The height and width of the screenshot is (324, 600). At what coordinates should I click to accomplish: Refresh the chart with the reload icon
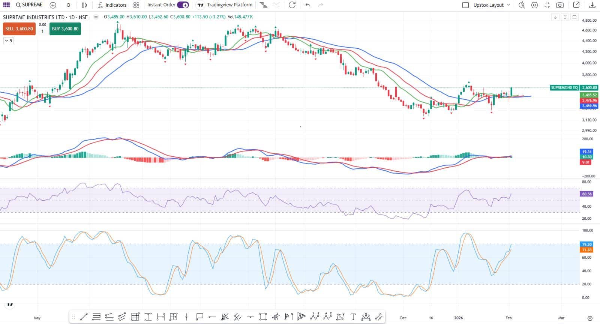292,5
